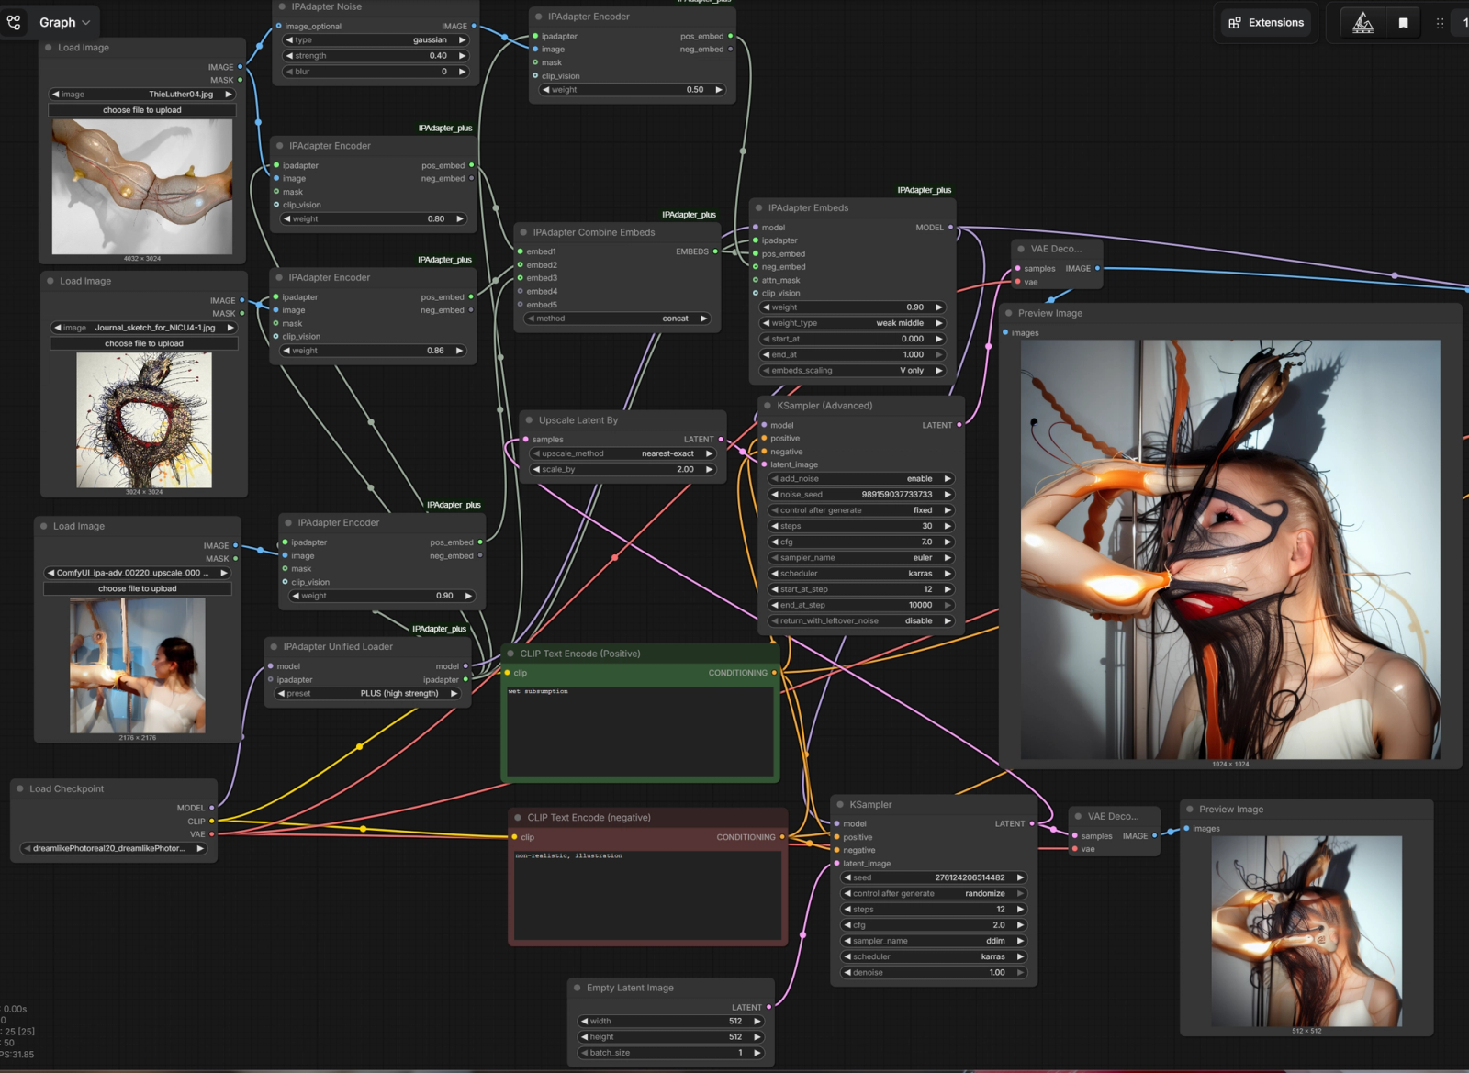Collapse Upscale Latent By node via title dot
1469x1073 pixels.
[x=529, y=420]
